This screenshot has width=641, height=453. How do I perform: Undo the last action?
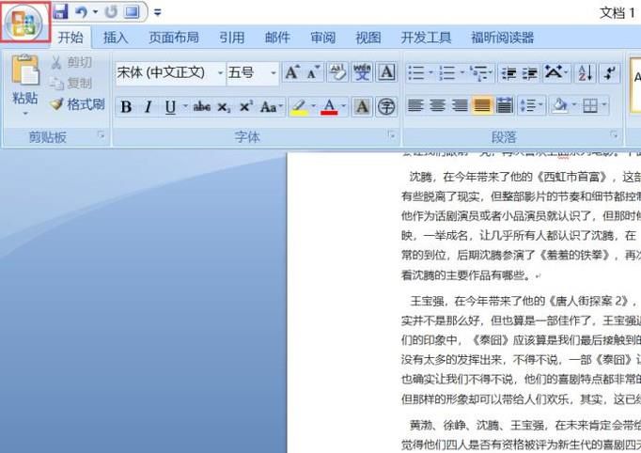[81, 12]
